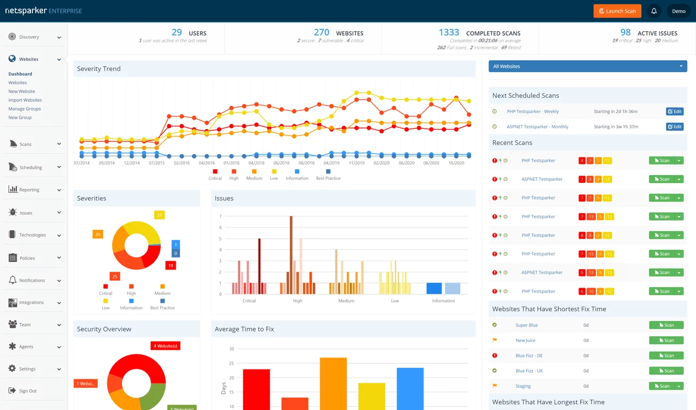Viewport: 696px width, 410px height.
Task: Click the Issues bug icon
Action: (x=13, y=212)
